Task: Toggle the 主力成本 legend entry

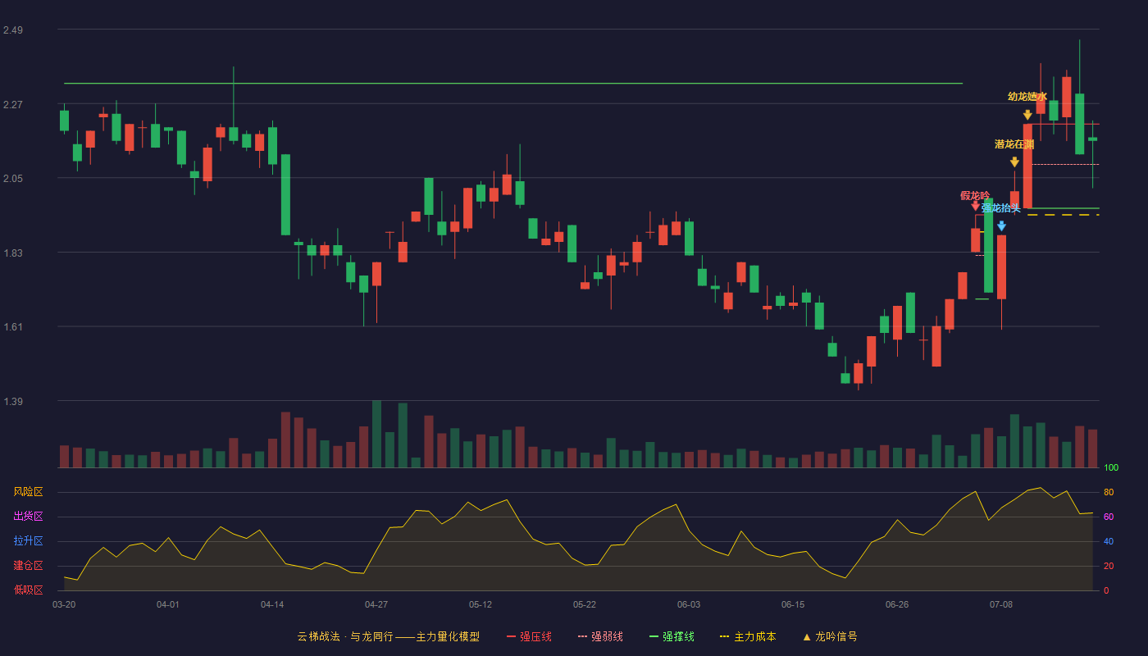Action: point(748,637)
